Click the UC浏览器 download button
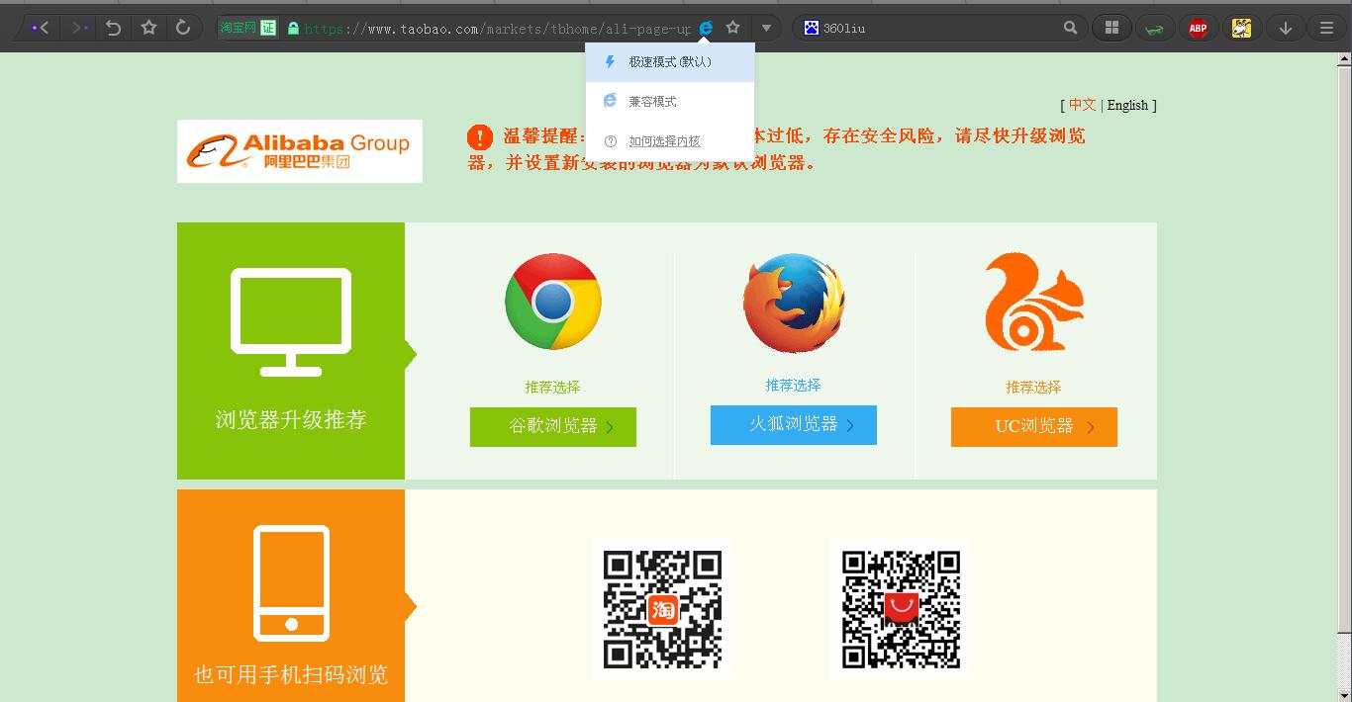 click(1034, 426)
